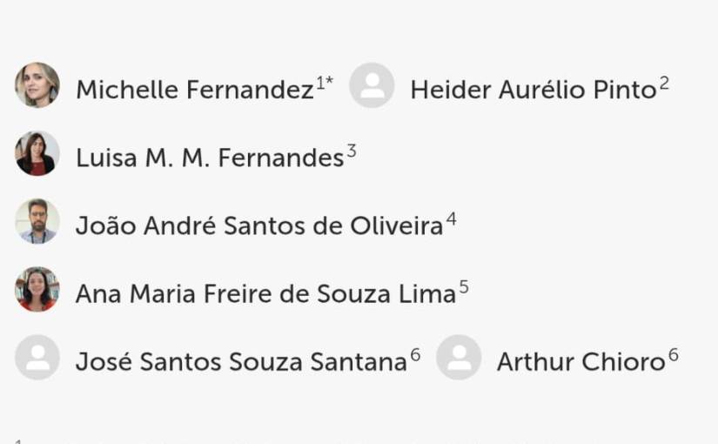Click affiliation superscript 1* after Michelle Fernandez

pyautogui.click(x=325, y=83)
